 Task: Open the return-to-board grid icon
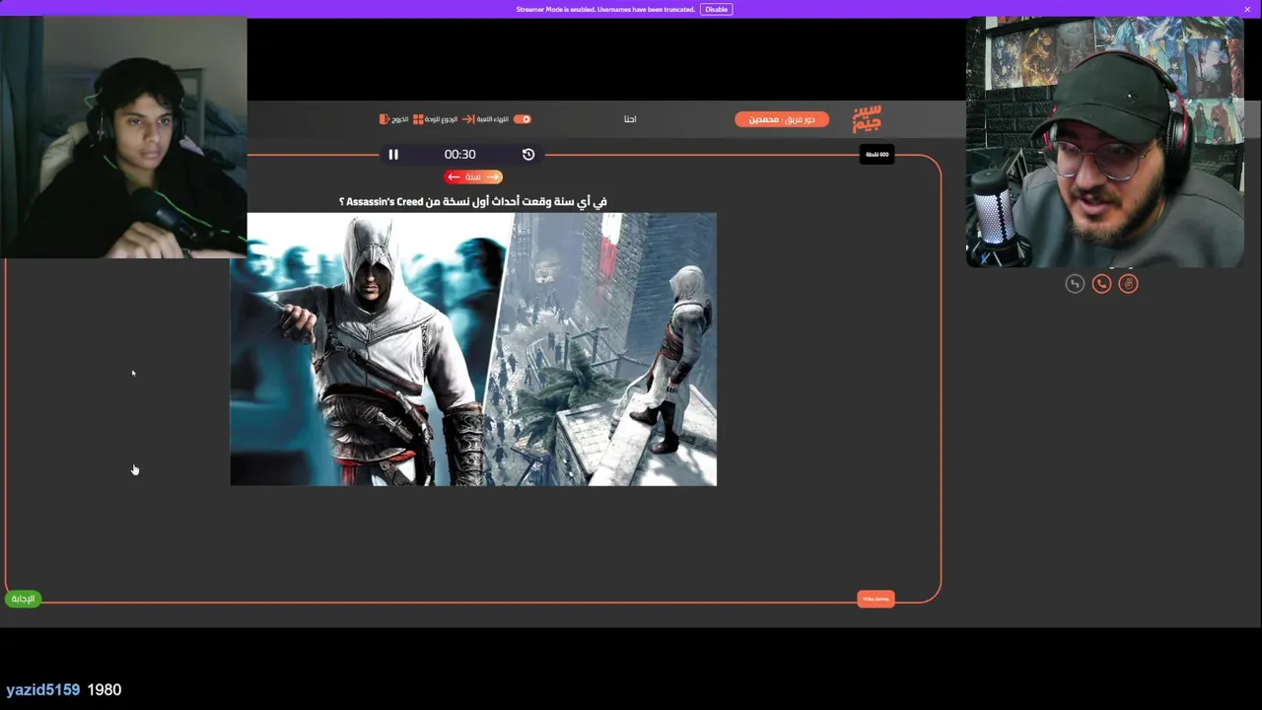(418, 119)
